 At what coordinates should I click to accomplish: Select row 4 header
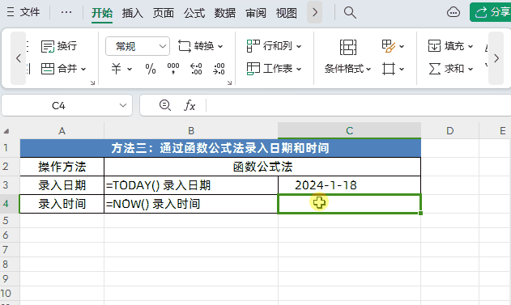point(9,204)
